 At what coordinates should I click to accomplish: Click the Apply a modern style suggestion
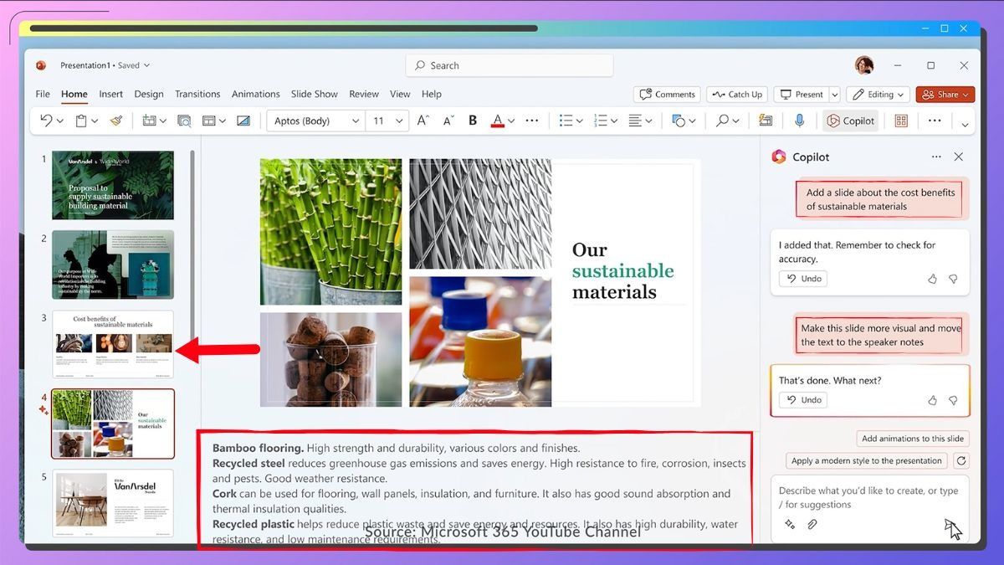pos(866,460)
